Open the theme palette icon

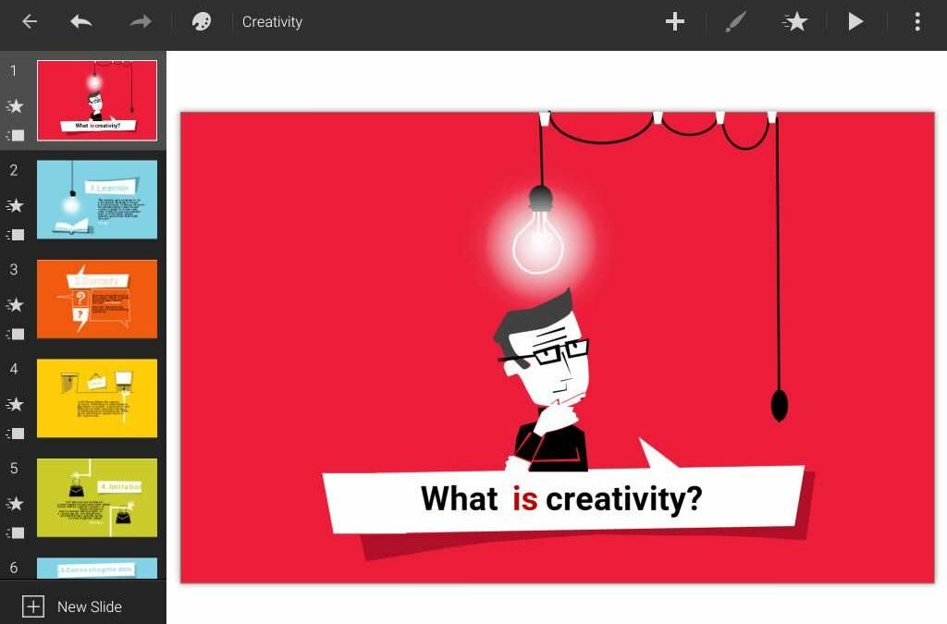coord(202,21)
